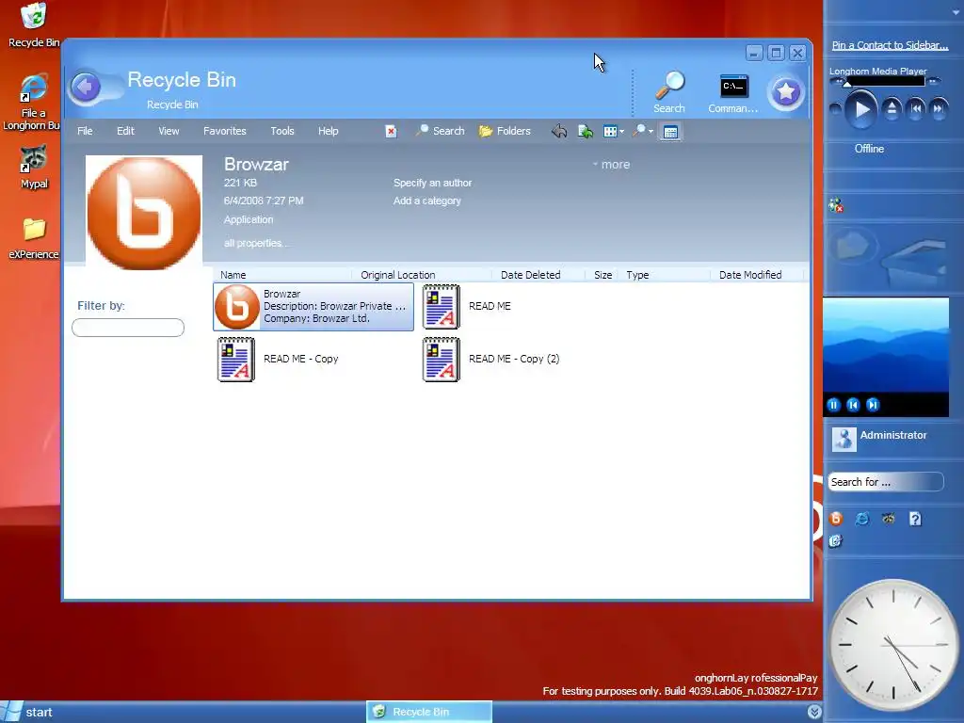Image resolution: width=964 pixels, height=723 pixels.
Task: Open the magnifier dropdown in toolbar
Action: [642, 131]
